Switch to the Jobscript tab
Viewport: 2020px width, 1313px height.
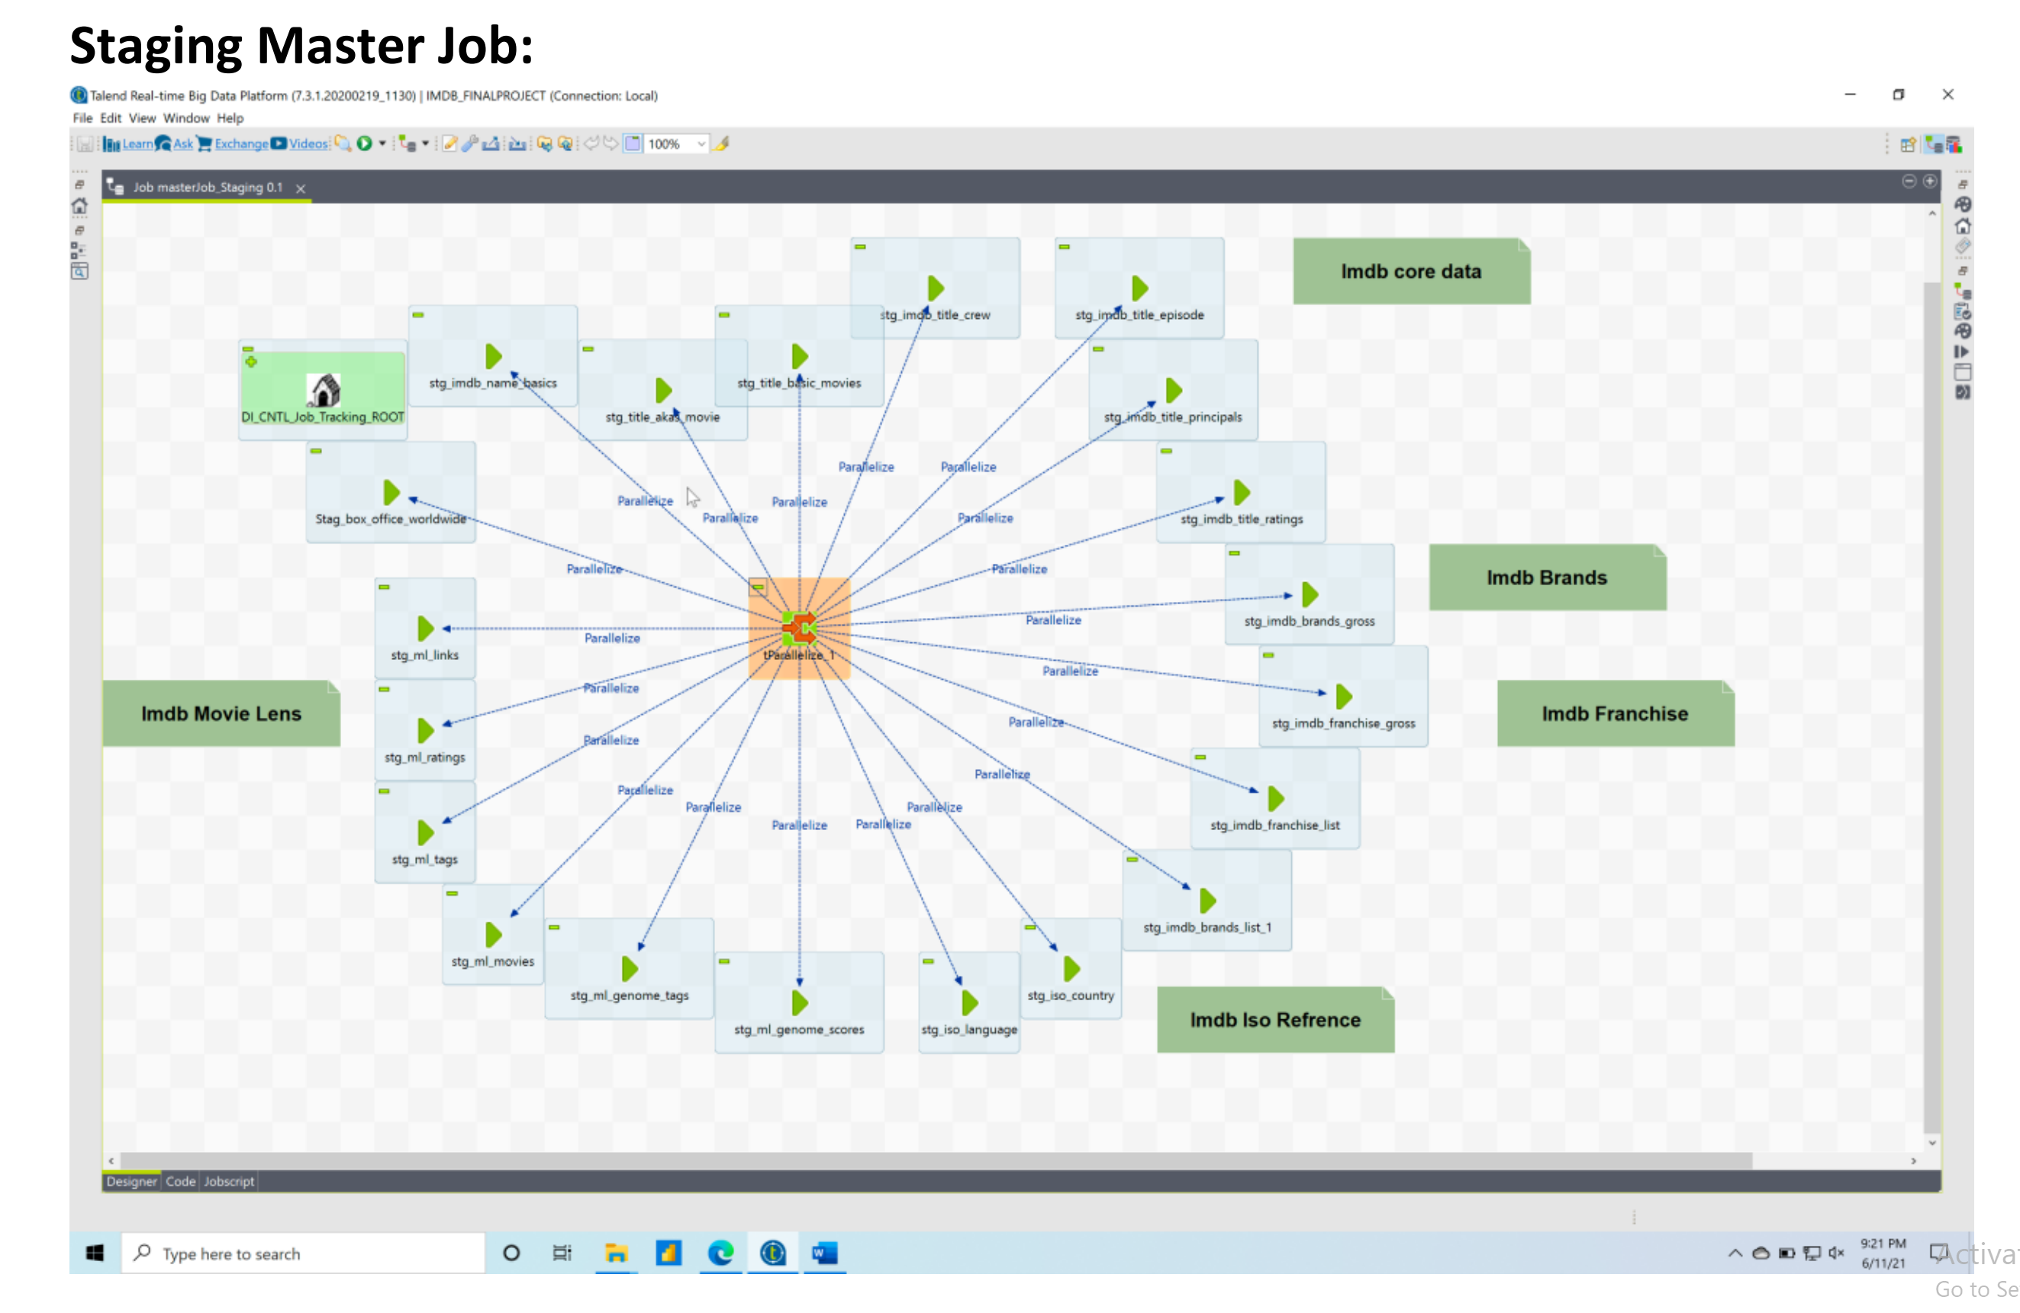229,1182
